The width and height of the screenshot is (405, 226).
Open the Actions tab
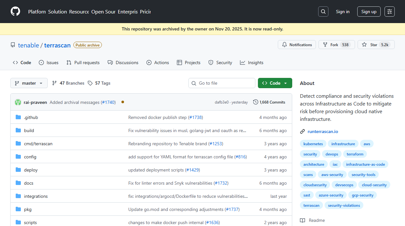point(158,63)
